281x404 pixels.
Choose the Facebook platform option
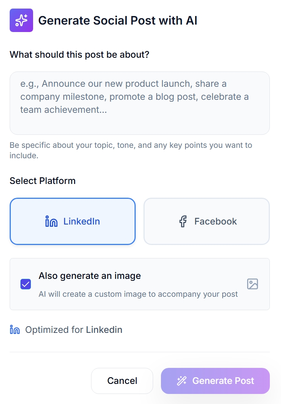pos(206,222)
